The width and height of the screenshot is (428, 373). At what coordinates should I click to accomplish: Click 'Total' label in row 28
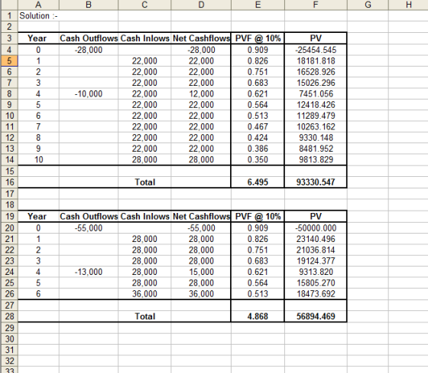[144, 316]
